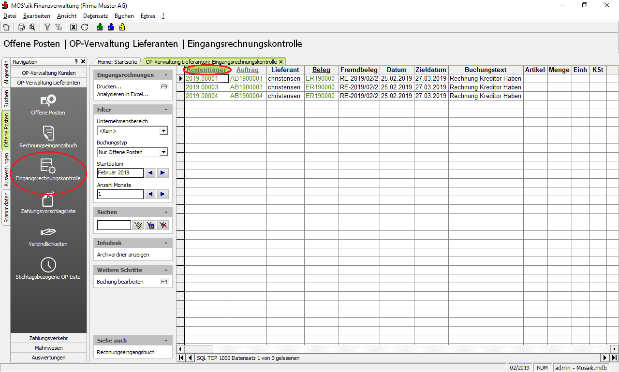Click the Drucken... link
Screen dimensions: 619x372
click(x=109, y=86)
